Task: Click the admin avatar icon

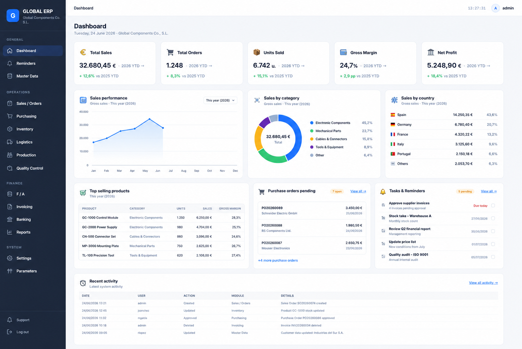Action: 495,8
